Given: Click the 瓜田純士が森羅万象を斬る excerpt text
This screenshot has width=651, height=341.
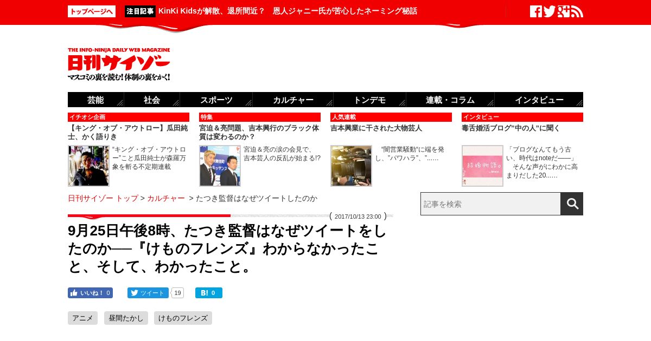Looking at the screenshot, I should [149, 158].
